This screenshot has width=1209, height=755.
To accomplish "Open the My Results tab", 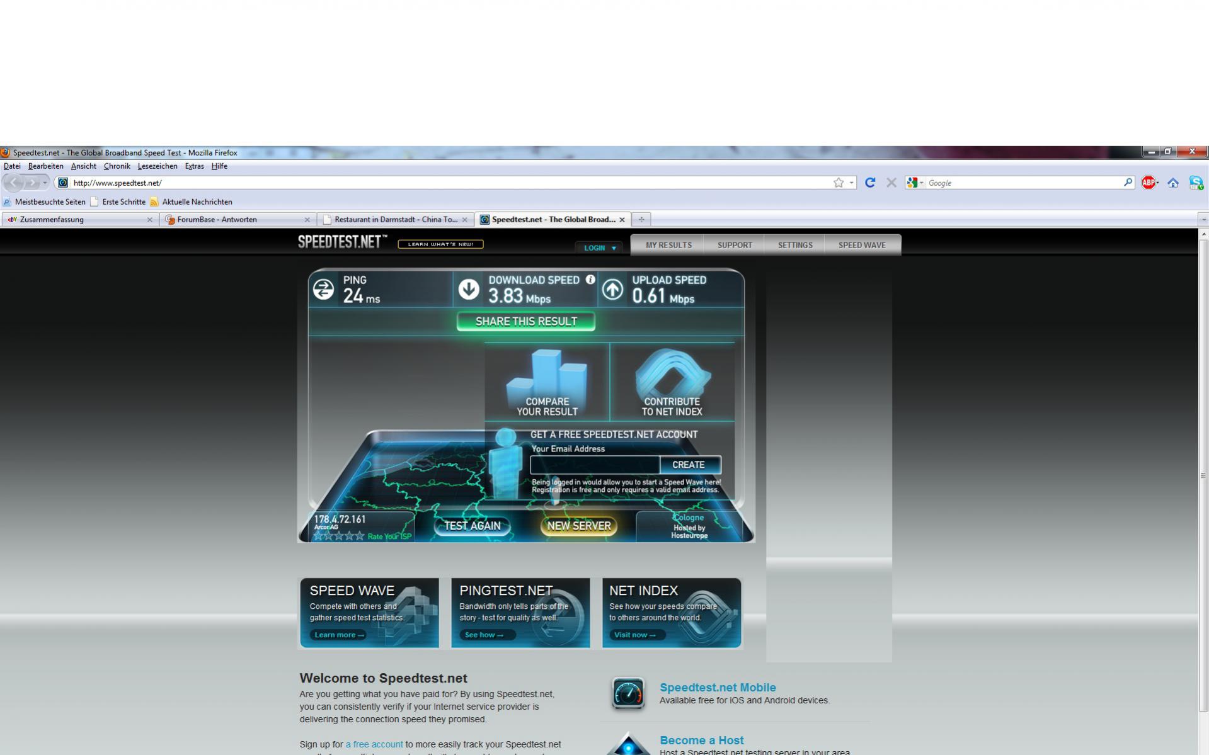I will [x=668, y=246].
